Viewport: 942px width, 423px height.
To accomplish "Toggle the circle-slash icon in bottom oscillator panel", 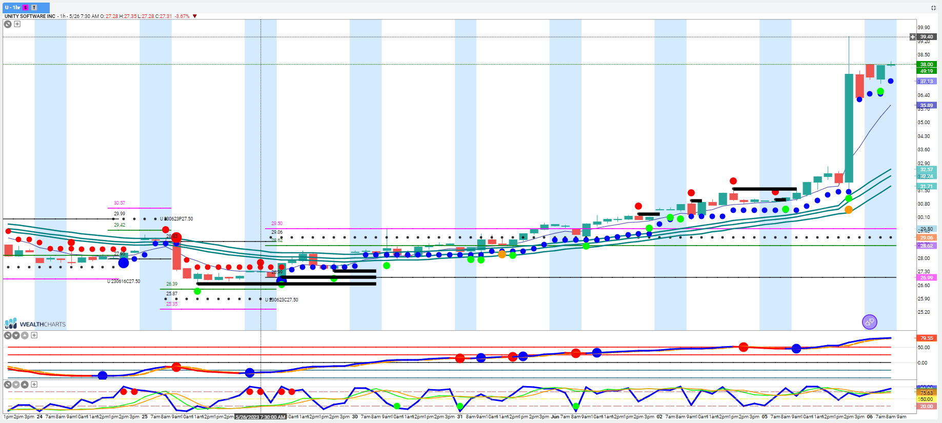I will coord(8,385).
